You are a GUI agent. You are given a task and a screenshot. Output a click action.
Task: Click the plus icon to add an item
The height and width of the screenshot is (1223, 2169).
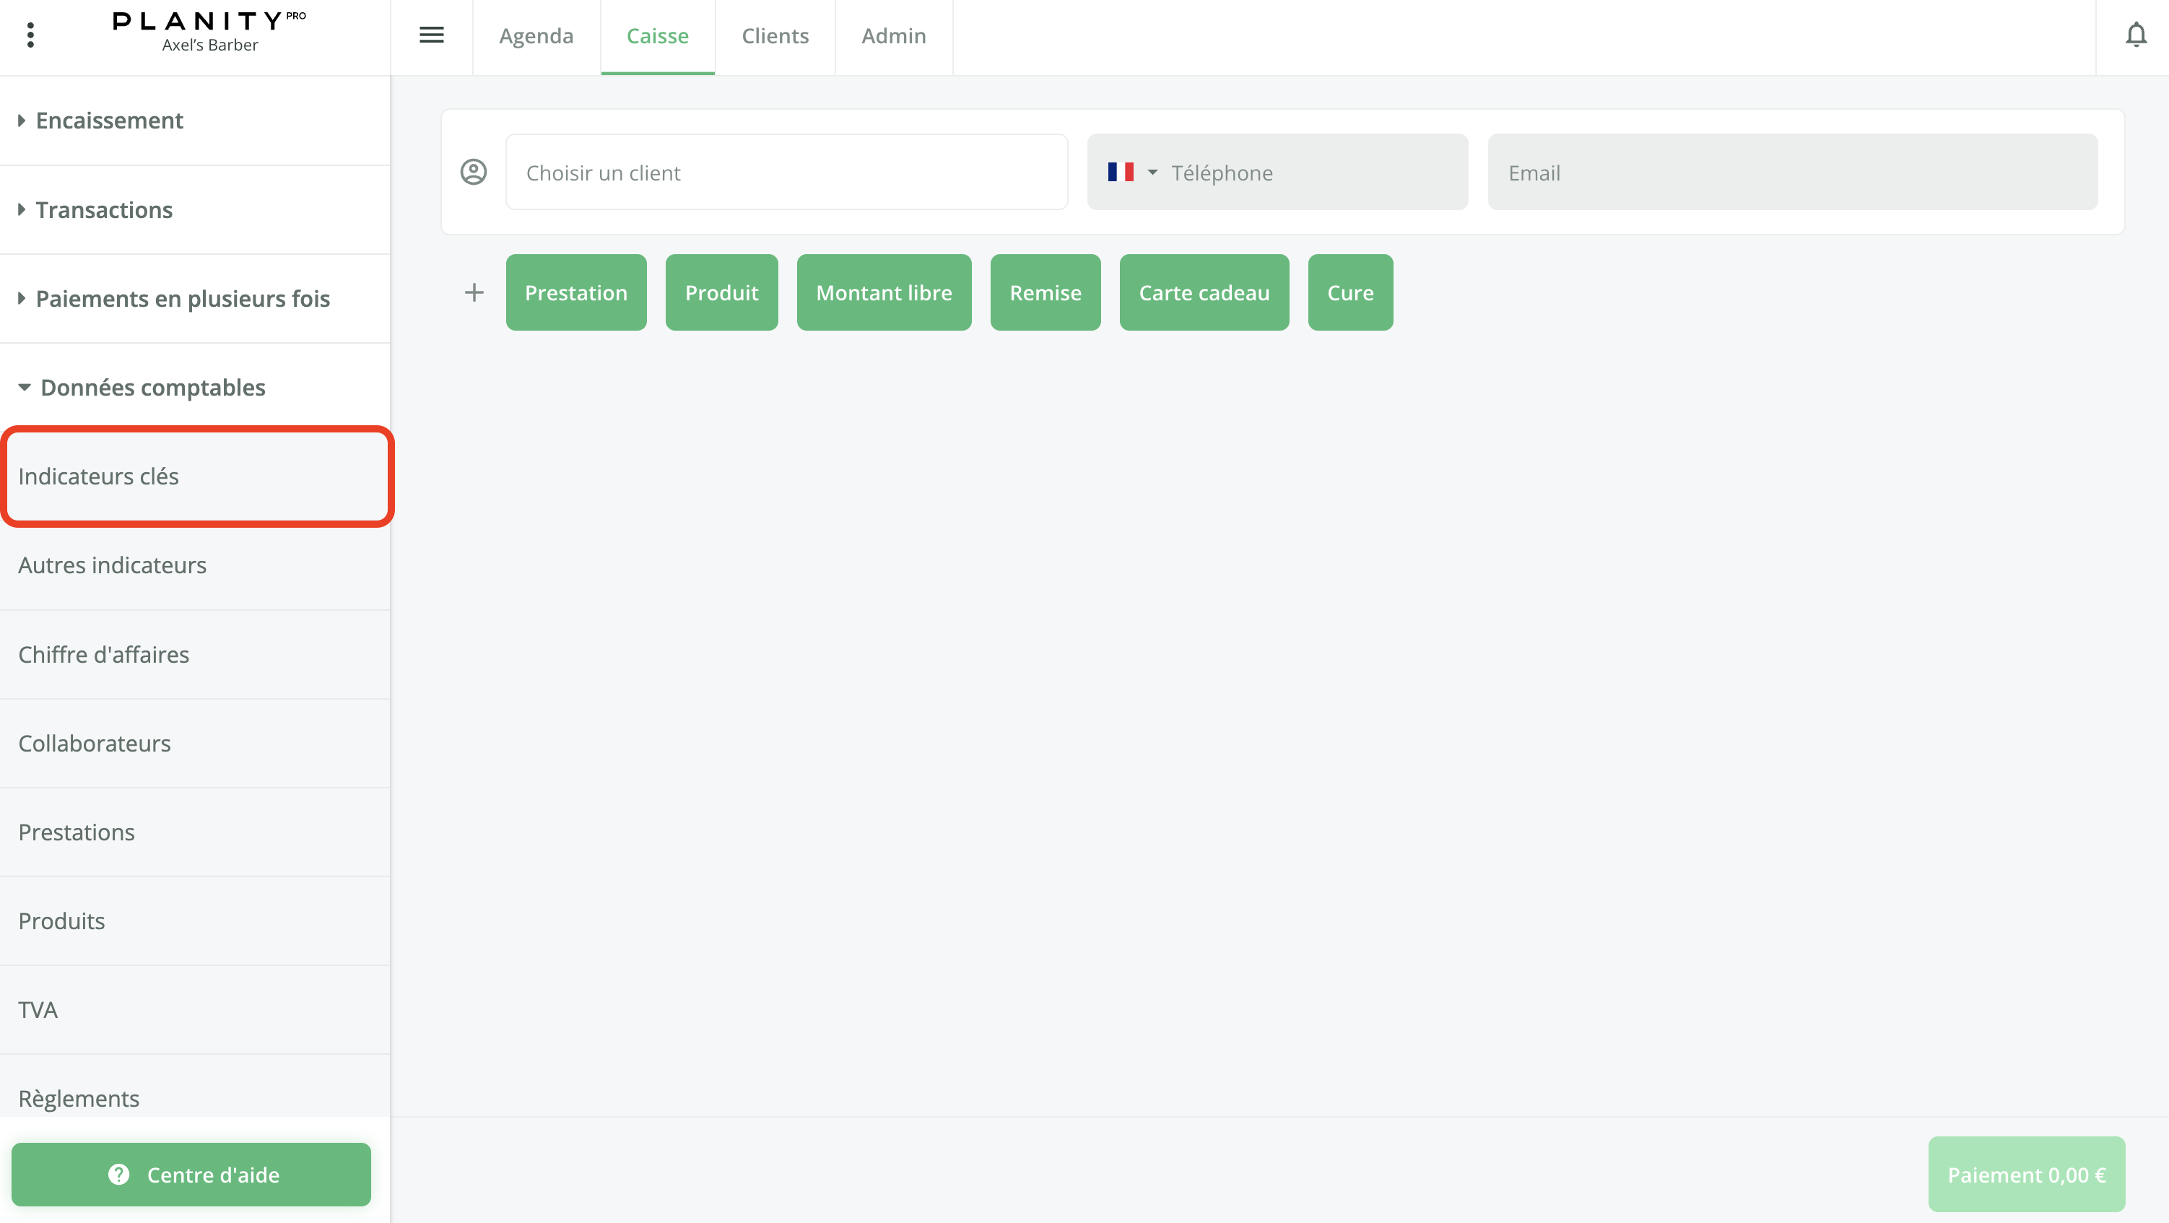pos(474,292)
